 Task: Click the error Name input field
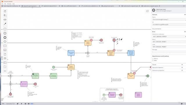tap(169, 42)
